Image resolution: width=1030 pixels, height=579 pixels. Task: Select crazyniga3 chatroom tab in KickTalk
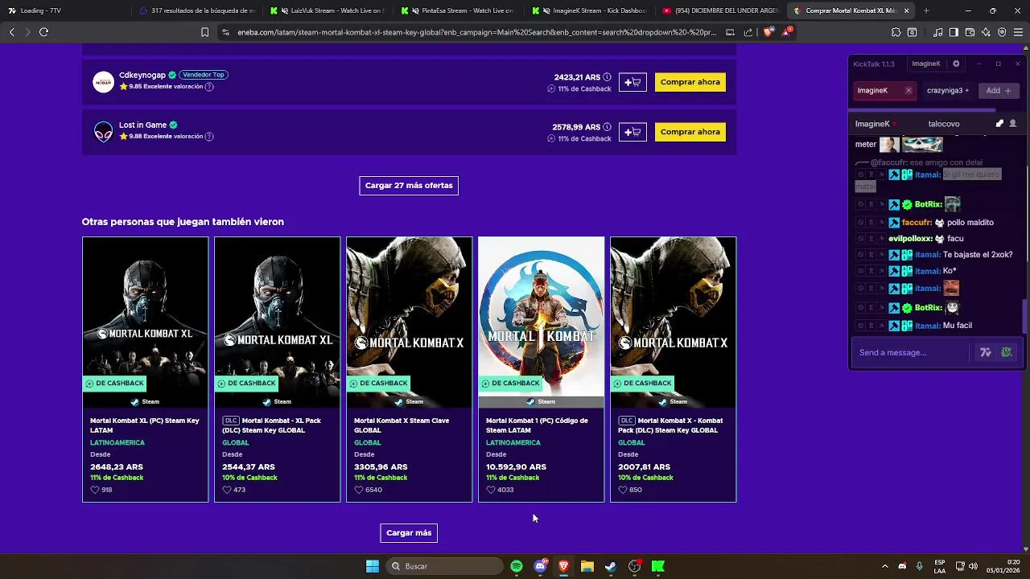point(947,91)
